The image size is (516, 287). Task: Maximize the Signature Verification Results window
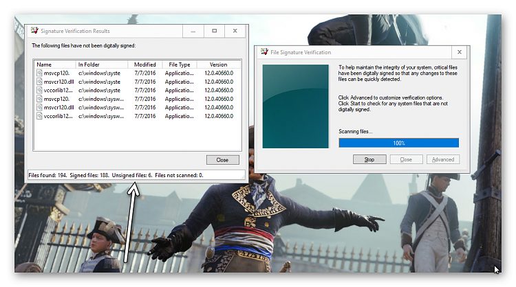(214, 31)
